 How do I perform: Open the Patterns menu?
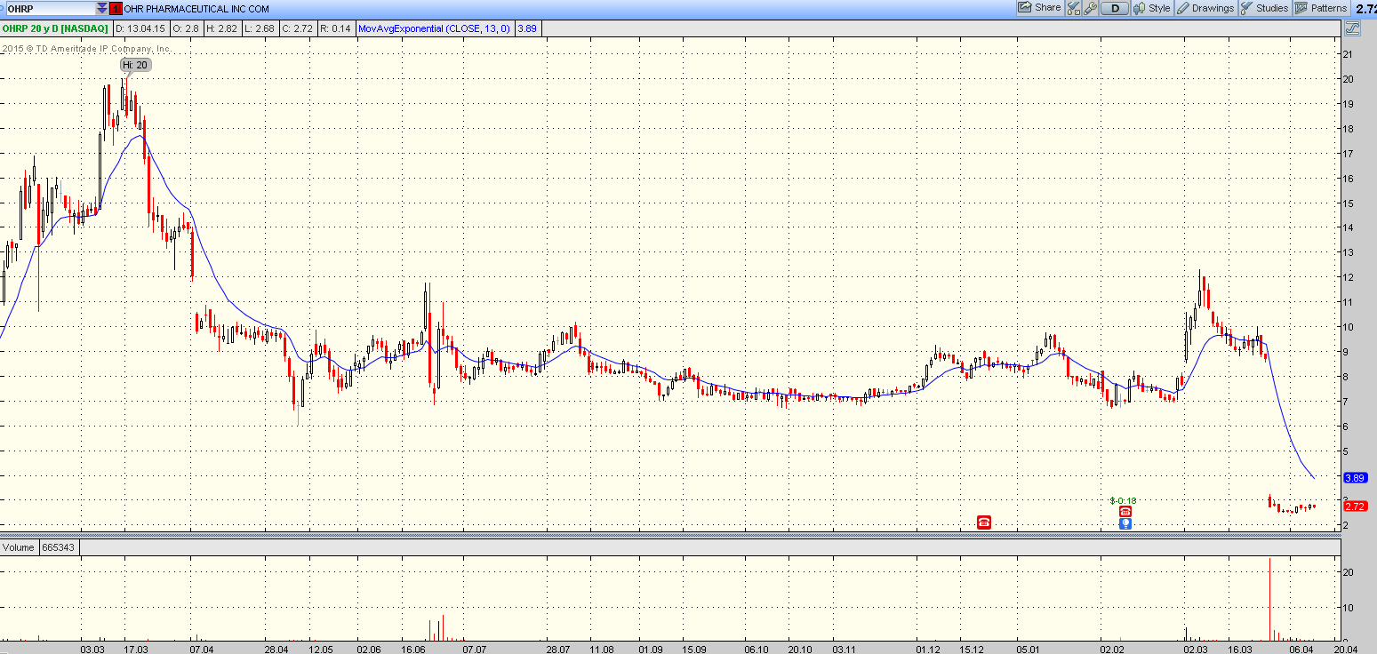point(1321,8)
